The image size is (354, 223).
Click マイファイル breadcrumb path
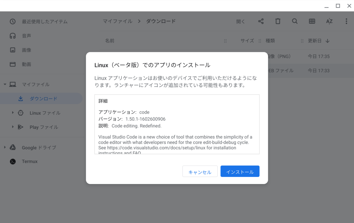(x=117, y=21)
